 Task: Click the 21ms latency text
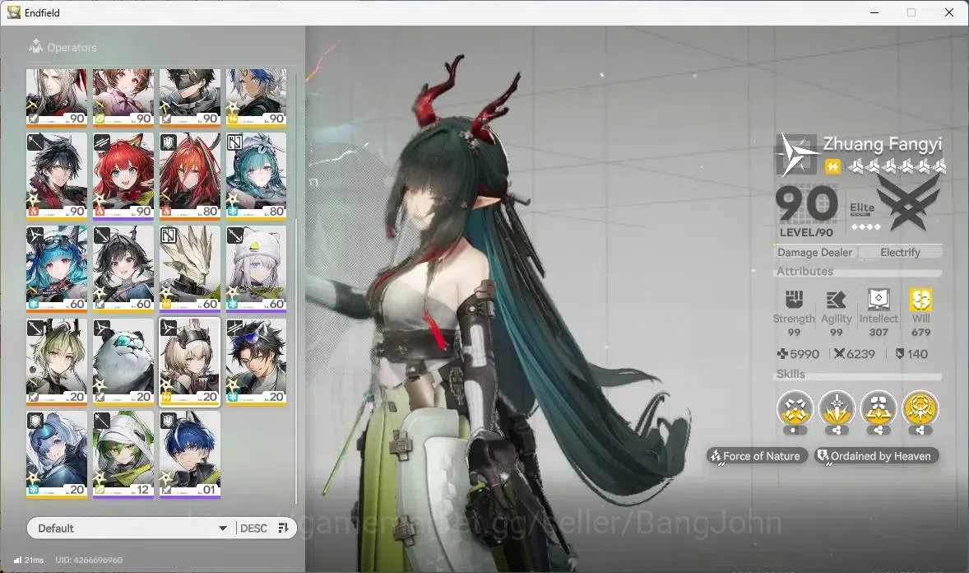pos(34,560)
